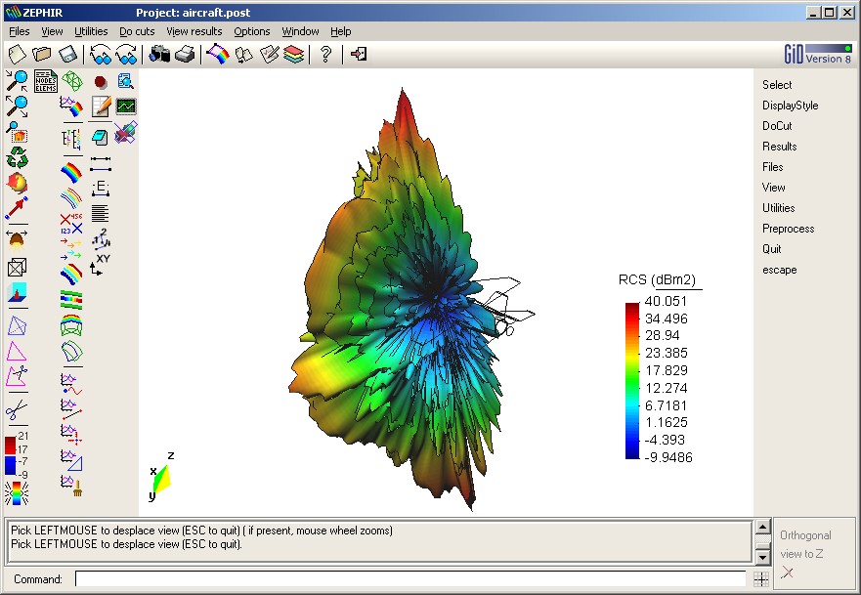This screenshot has height=595, width=861.
Task: Click the document magnifier search icon
Action: click(126, 81)
